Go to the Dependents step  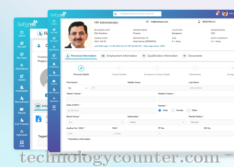pos(195,70)
